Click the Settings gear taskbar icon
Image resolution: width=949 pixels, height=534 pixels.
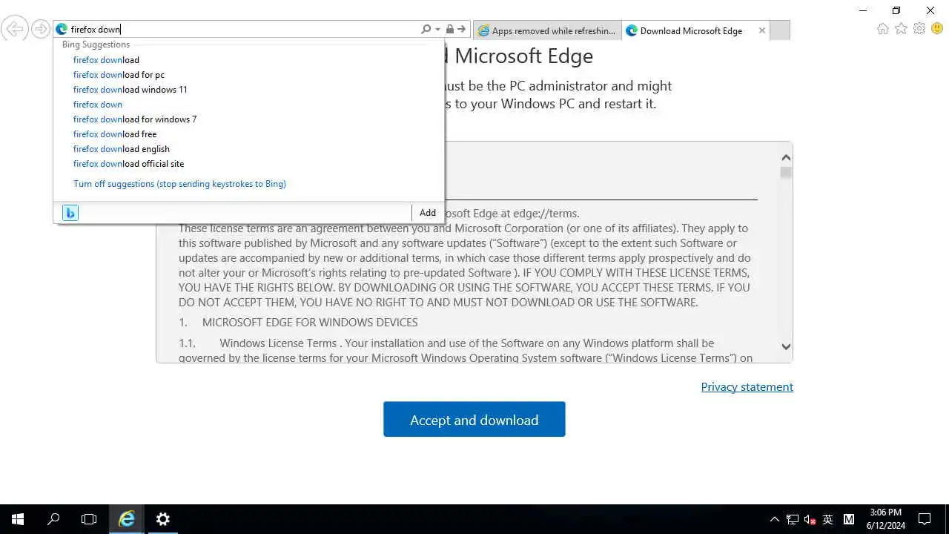point(163,519)
